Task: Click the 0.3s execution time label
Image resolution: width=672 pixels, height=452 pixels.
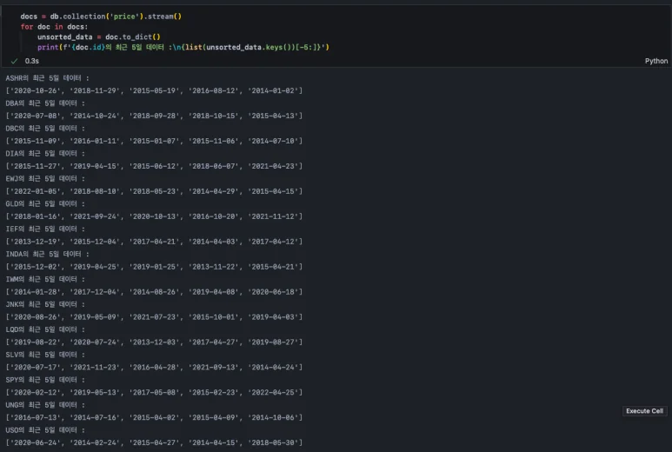Action: (32, 61)
